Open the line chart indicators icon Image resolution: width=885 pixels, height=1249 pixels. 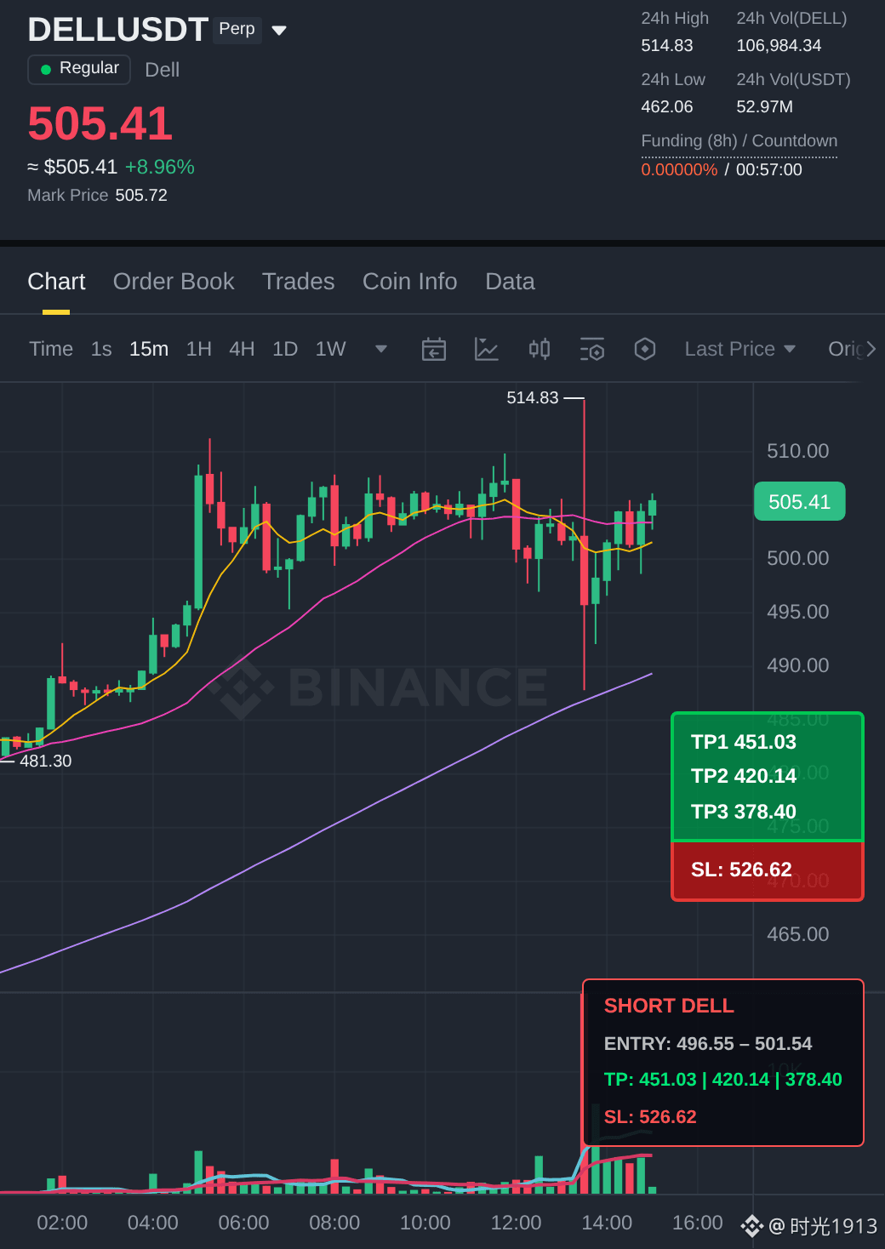(x=487, y=349)
